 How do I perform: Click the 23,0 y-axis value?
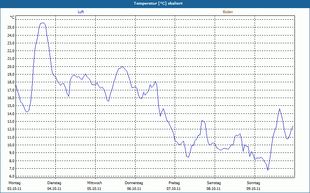click(11, 43)
